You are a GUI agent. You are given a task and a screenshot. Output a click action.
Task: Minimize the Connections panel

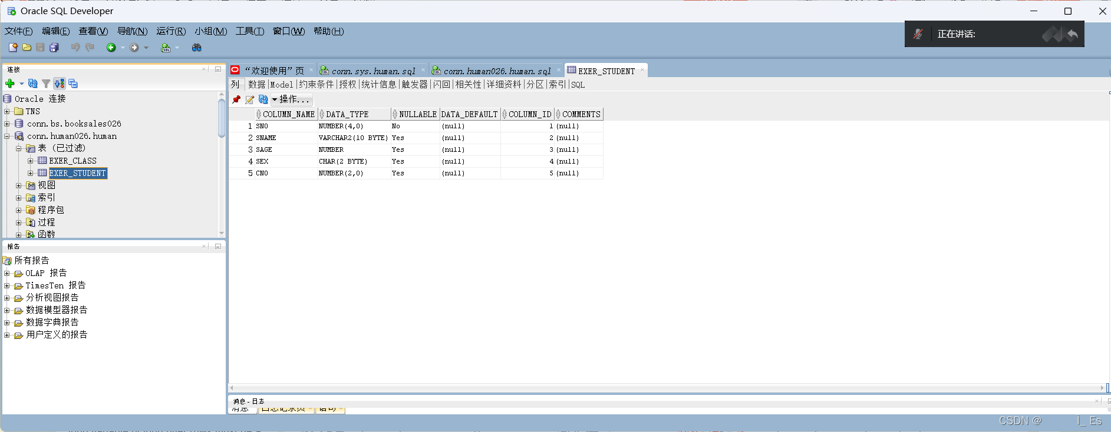pyautogui.click(x=217, y=69)
